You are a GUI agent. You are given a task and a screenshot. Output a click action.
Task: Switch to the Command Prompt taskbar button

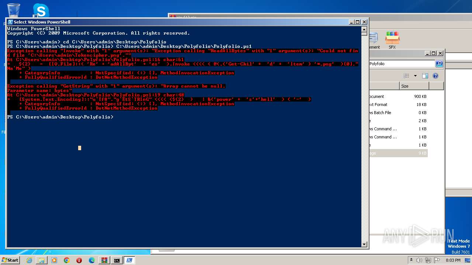point(117,260)
